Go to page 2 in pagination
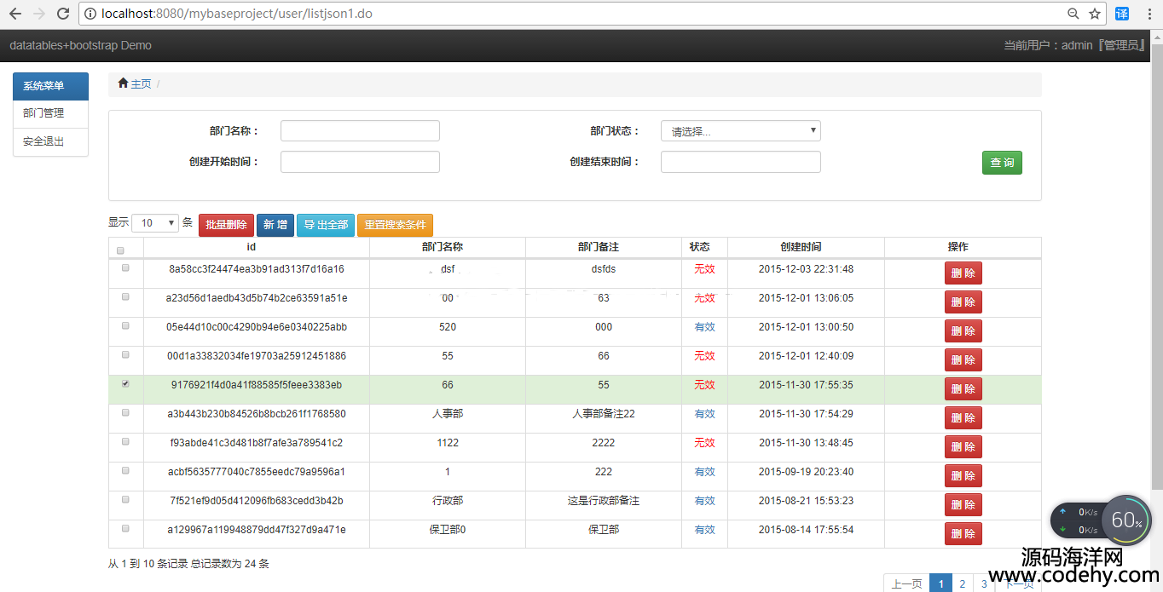1163x592 pixels. [962, 583]
